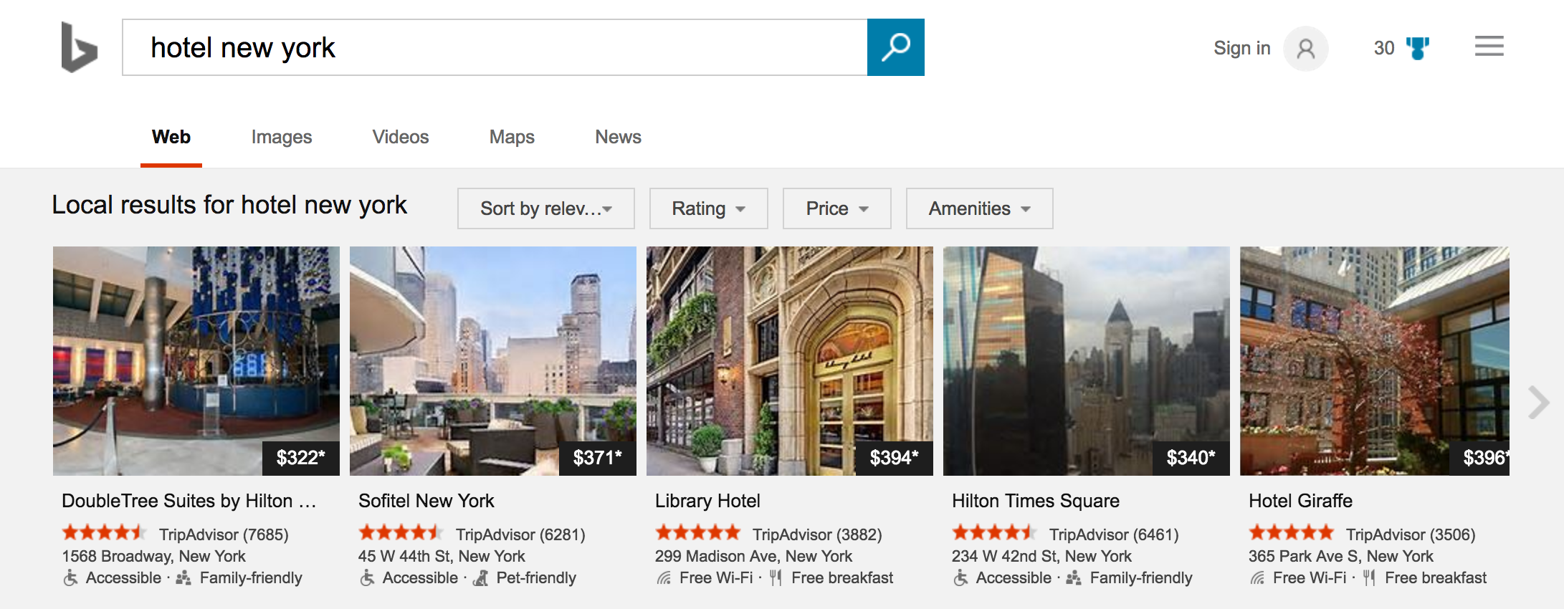Click Accessible wheelchair icon under Sofitel New York

point(367,577)
